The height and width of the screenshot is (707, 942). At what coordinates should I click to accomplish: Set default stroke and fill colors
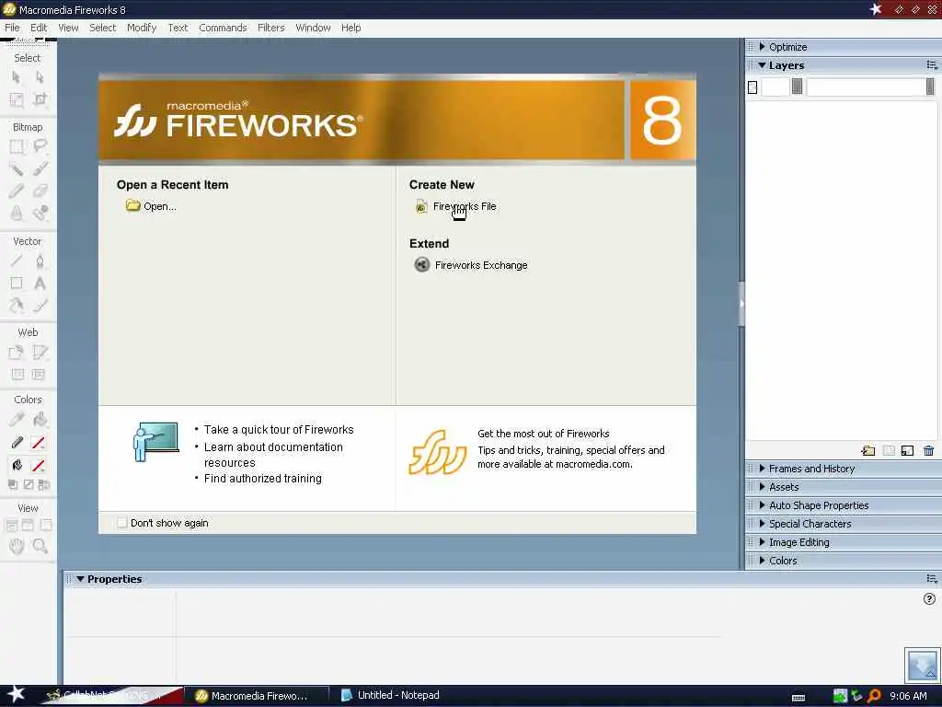coord(13,484)
